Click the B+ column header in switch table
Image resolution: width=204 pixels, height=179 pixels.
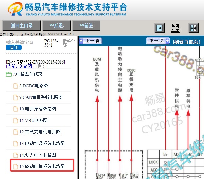(x=166, y=155)
